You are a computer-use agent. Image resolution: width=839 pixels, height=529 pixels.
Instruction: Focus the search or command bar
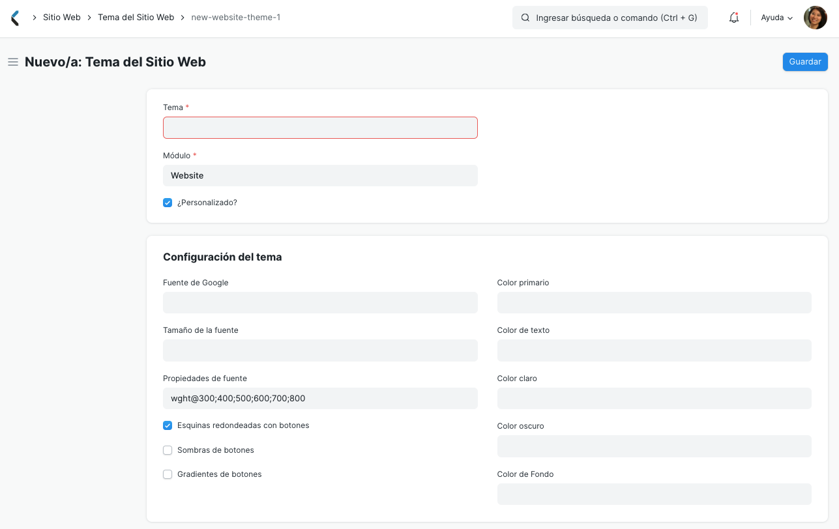610,18
